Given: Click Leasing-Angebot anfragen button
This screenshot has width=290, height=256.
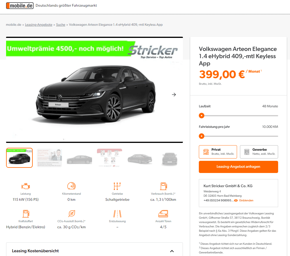Looking at the screenshot, I should point(238,167).
